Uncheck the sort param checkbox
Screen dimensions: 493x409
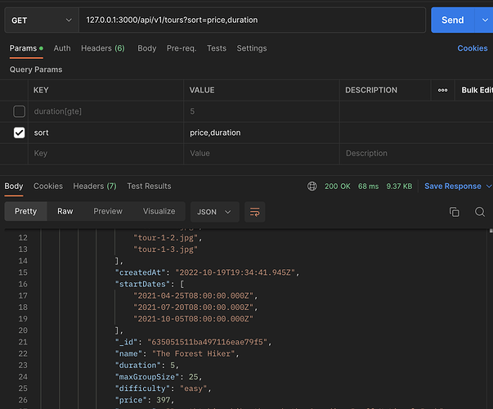(19, 133)
